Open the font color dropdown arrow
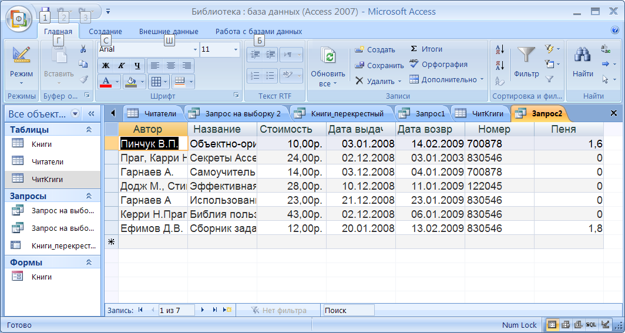 [117, 82]
